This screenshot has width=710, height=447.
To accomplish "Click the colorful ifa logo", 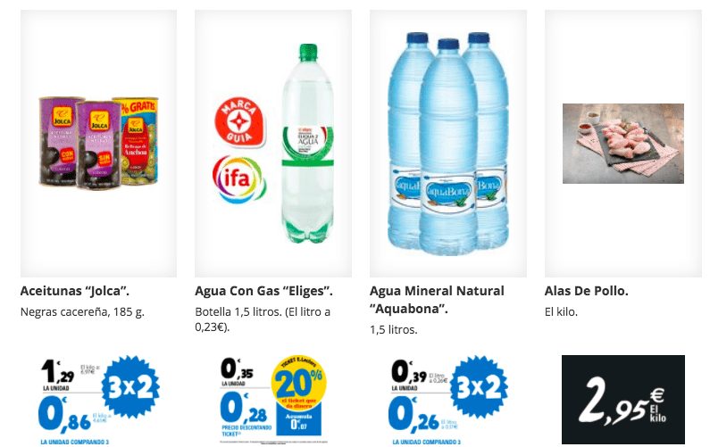I will pos(238,179).
